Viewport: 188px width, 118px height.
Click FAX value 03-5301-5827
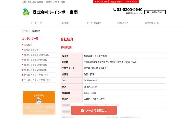[x=90, y=87]
